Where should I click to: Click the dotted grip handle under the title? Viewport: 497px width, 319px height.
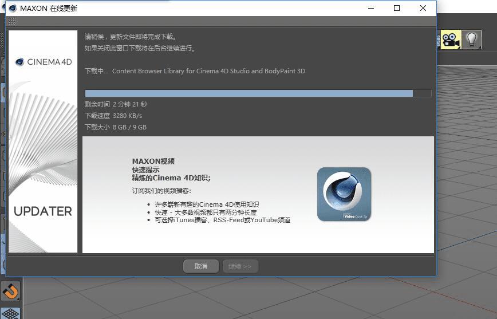12,21
